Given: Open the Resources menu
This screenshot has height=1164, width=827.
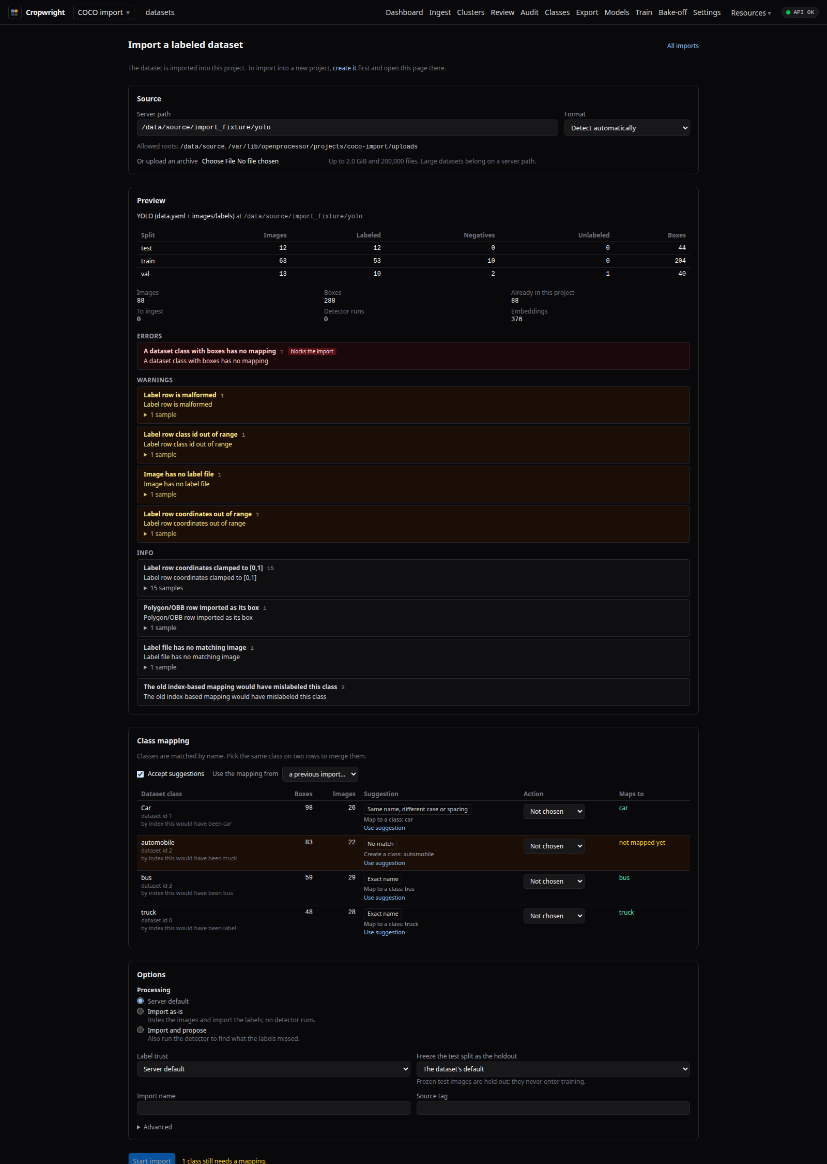Looking at the screenshot, I should pos(751,13).
